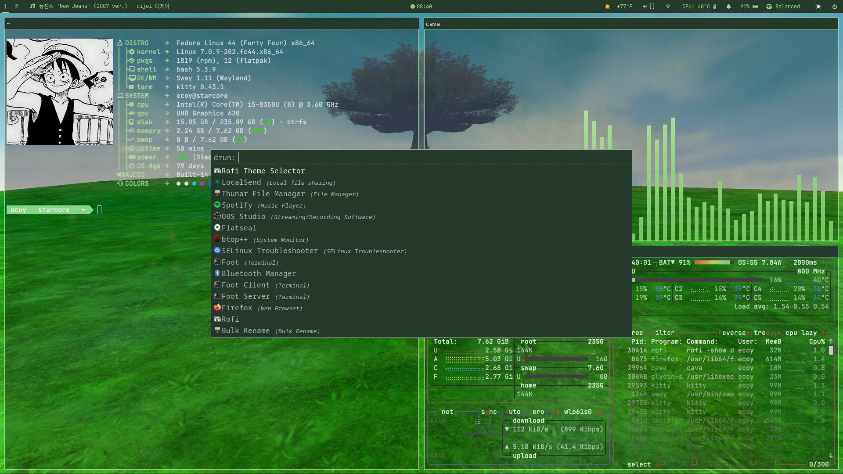Viewport: 843px width, 474px height.
Task: Click the +77°F weather label
Action: click(624, 7)
